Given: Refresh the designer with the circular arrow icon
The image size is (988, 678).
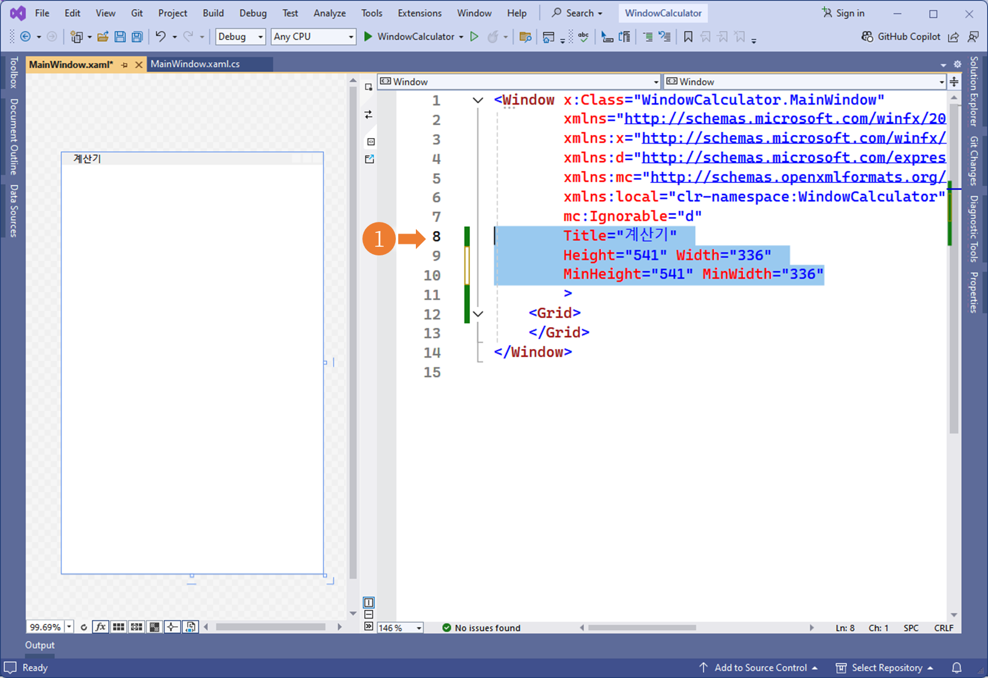Looking at the screenshot, I should [84, 627].
